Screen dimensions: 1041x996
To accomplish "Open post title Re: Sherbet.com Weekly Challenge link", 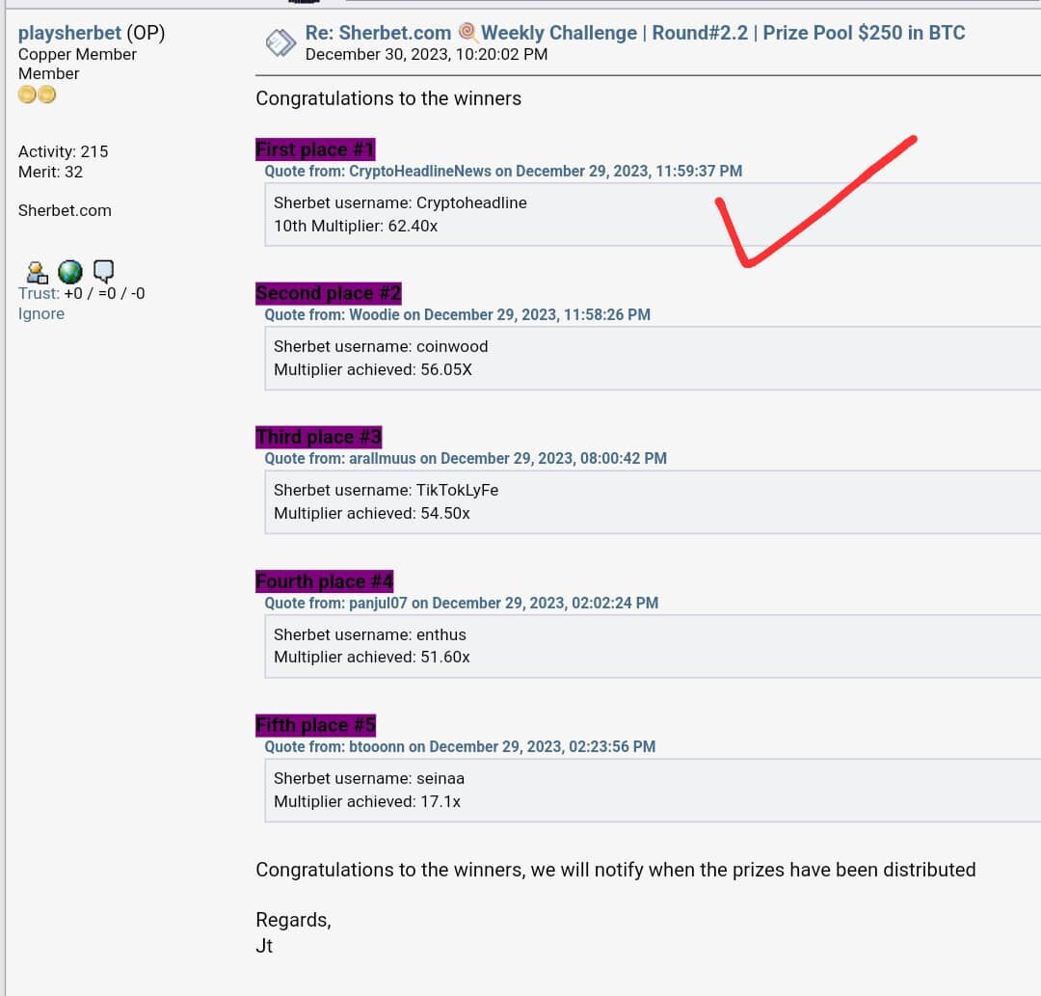I will click(x=634, y=33).
